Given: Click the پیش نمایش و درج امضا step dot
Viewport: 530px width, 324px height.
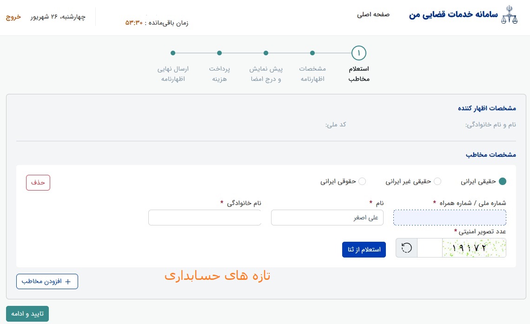Looking at the screenshot, I should coord(266,53).
